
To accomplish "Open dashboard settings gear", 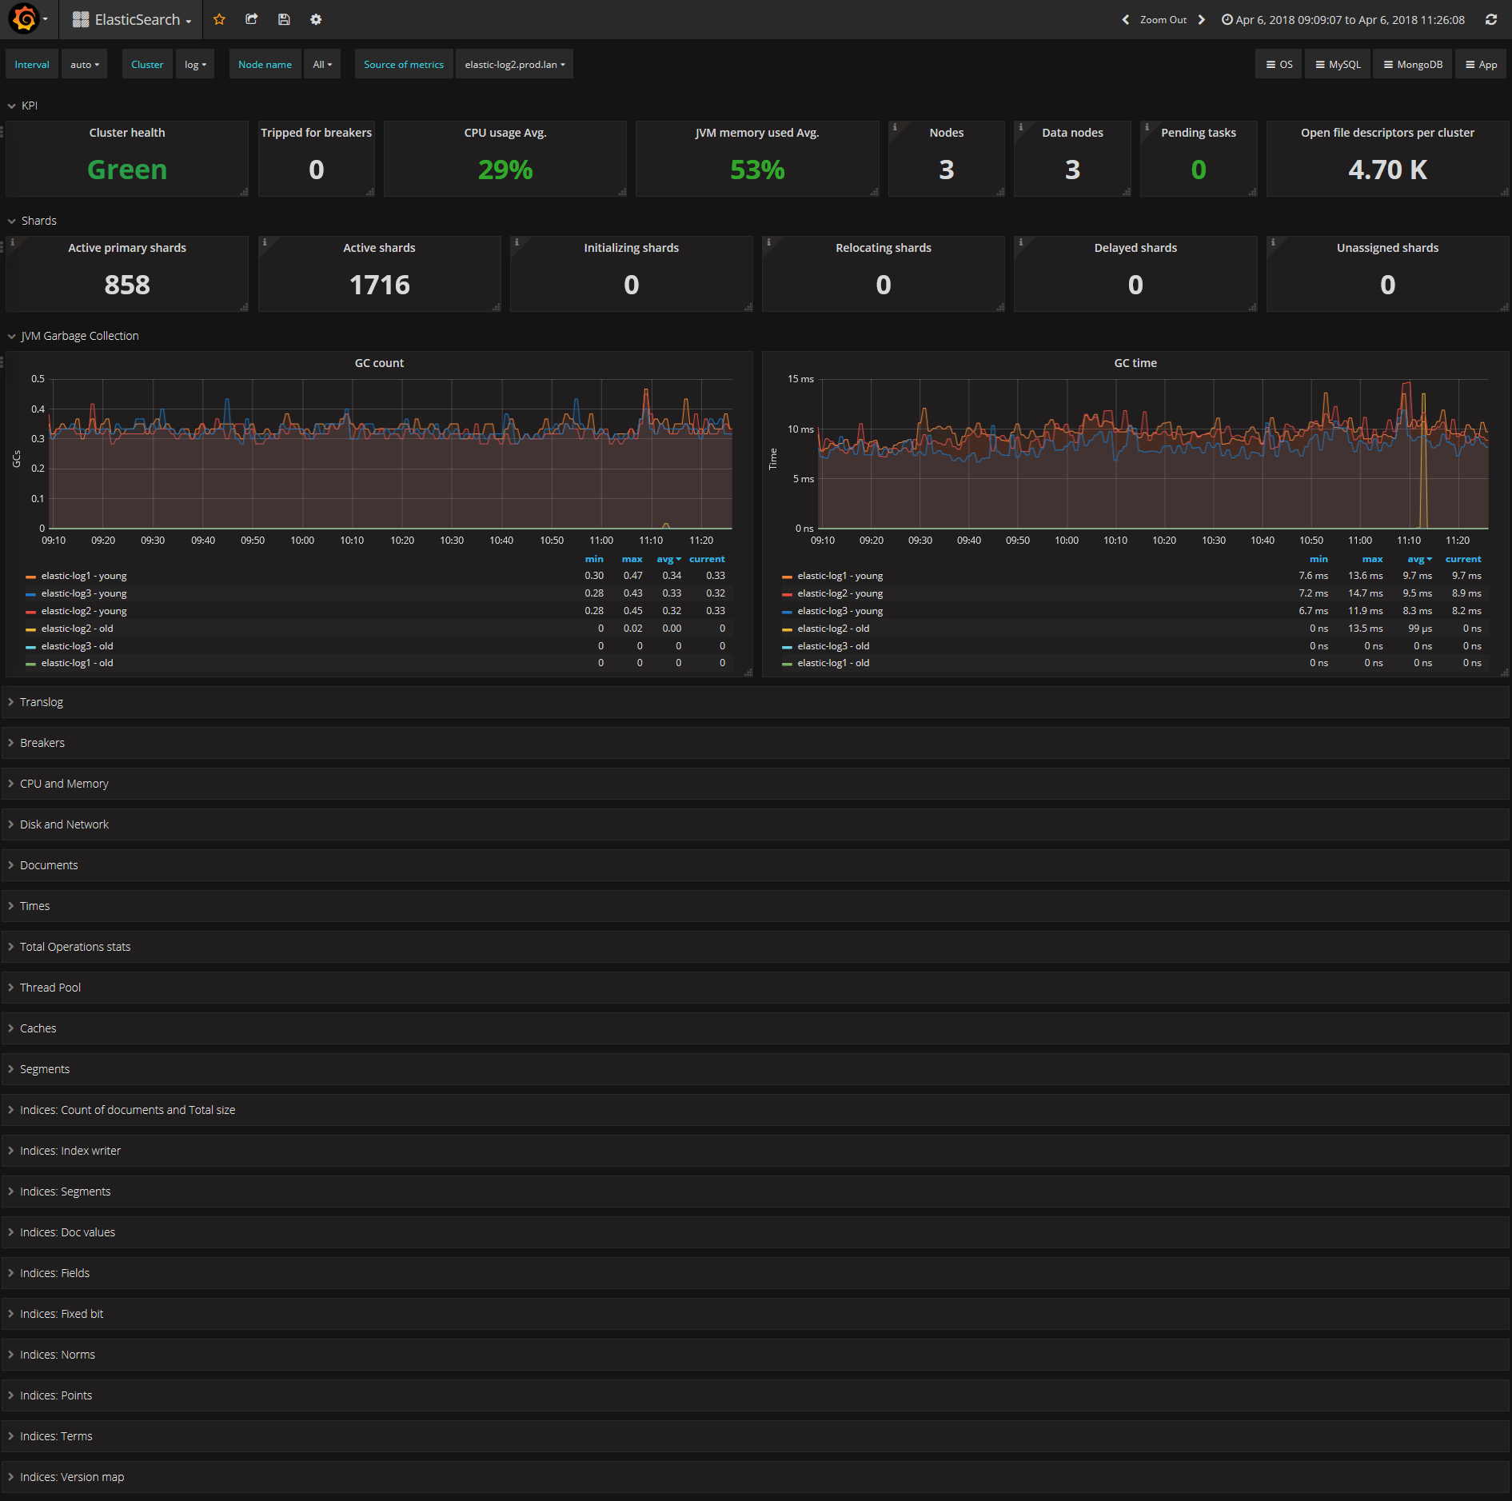I will pos(316,19).
